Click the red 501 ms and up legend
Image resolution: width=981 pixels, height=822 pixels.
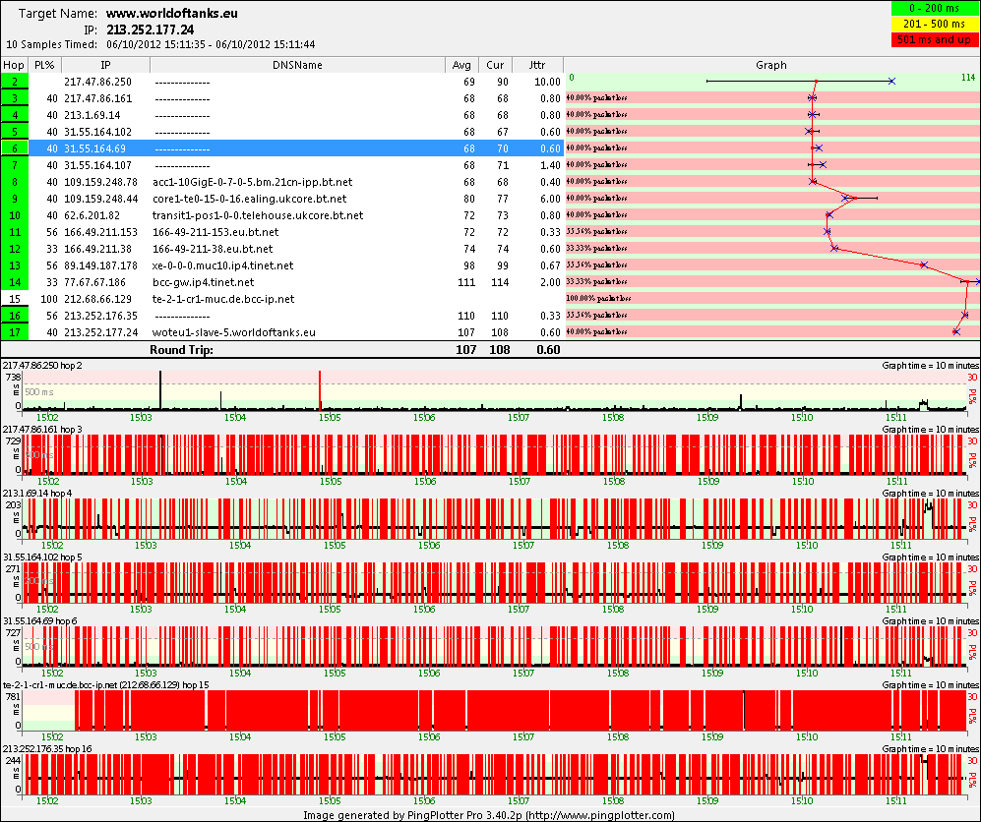[x=934, y=39]
